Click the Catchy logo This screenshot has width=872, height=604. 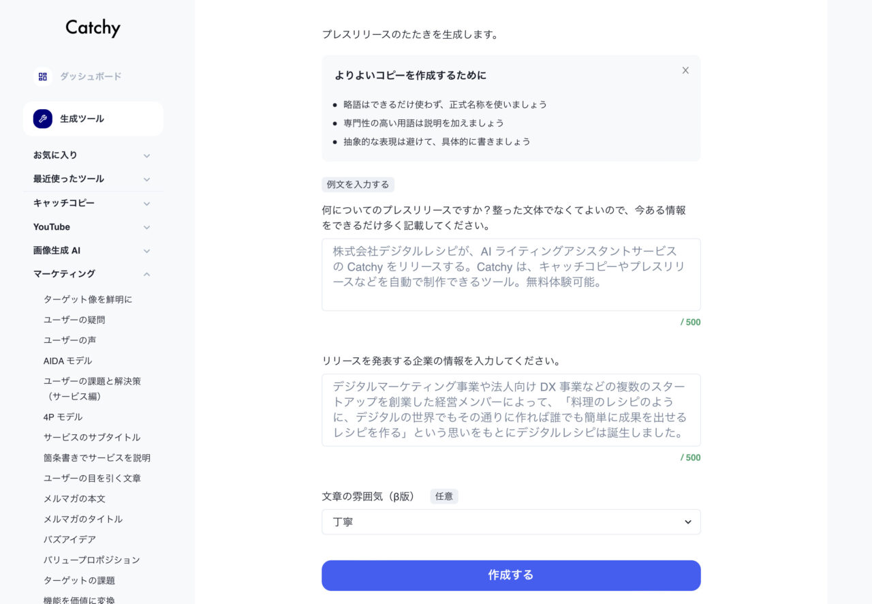click(x=93, y=28)
